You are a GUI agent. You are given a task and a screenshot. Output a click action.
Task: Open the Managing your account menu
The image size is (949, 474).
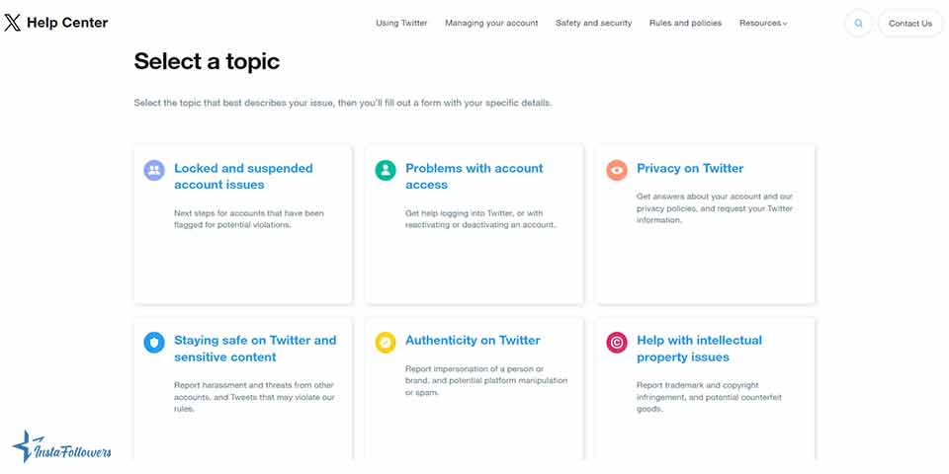tap(491, 24)
